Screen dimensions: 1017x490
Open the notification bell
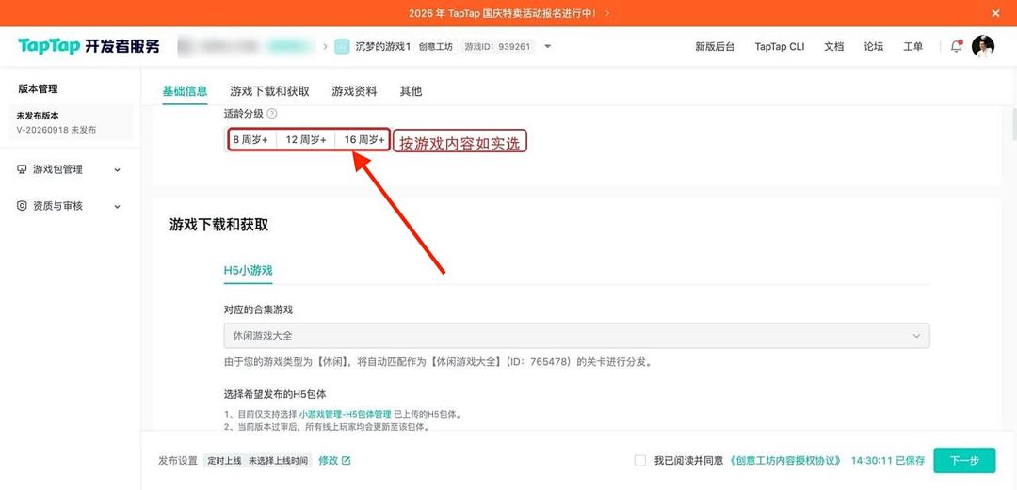coord(956,47)
